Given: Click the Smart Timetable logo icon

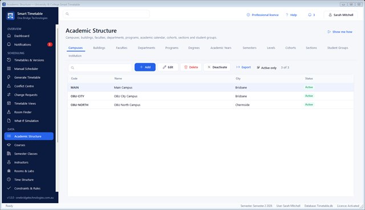Looking at the screenshot, I should (x=10, y=15).
